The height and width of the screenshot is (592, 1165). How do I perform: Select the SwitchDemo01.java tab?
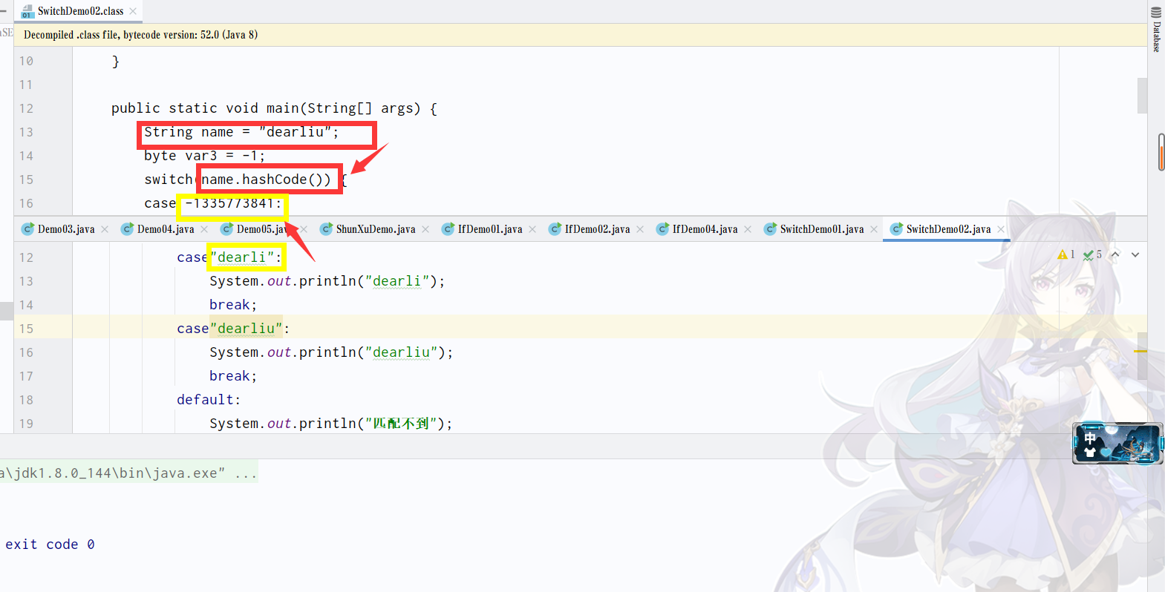(x=821, y=229)
